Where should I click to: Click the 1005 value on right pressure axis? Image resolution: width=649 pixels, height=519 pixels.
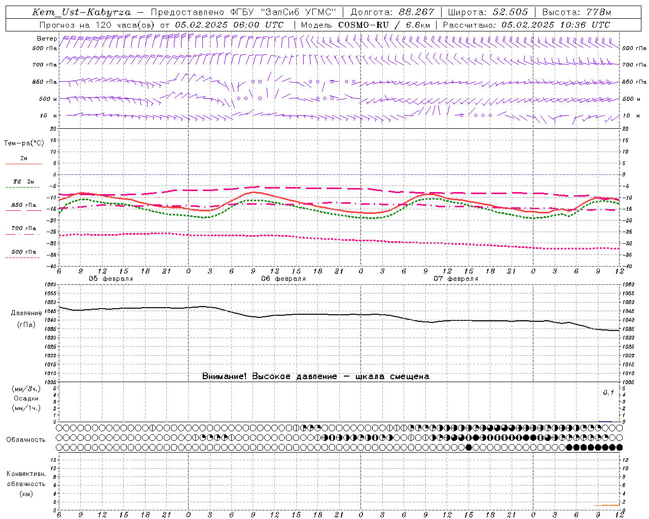click(628, 382)
